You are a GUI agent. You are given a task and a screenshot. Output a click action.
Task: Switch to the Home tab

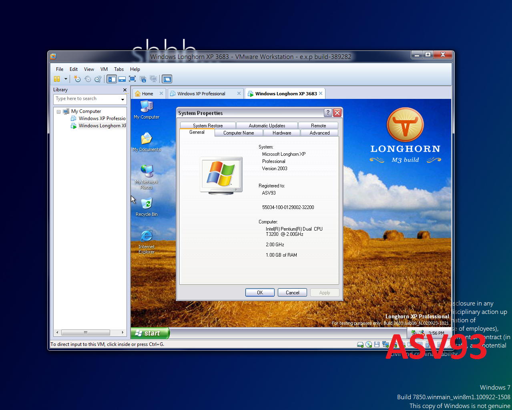[148, 94]
